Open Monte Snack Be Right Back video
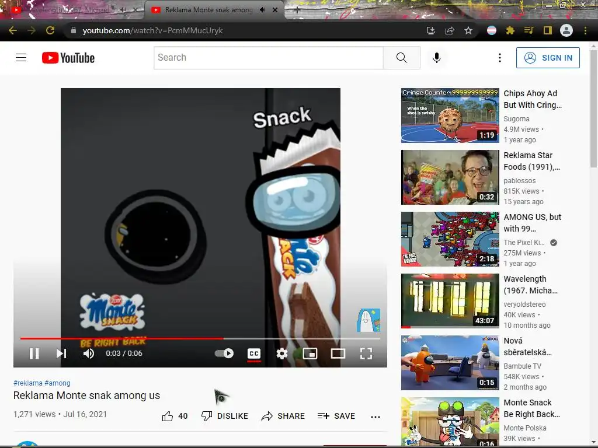 point(450,421)
